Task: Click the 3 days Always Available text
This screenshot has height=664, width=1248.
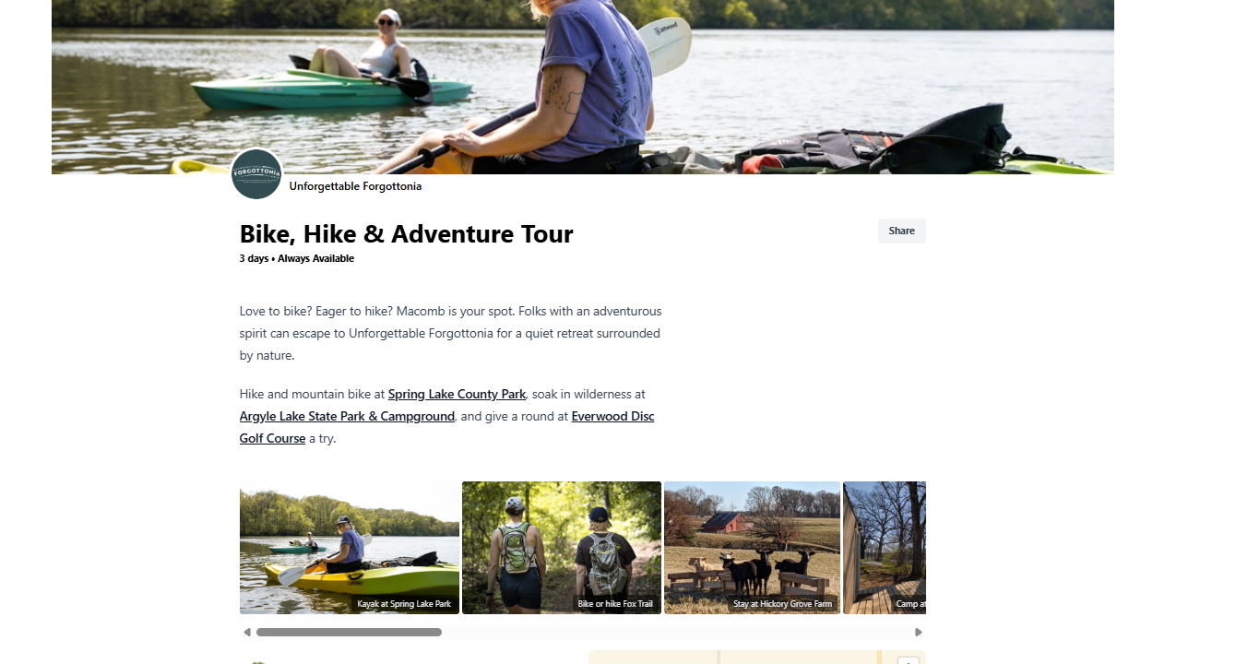Action: coord(296,258)
